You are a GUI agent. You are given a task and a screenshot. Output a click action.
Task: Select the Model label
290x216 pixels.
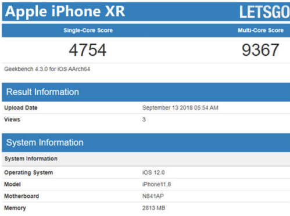[x=12, y=185]
